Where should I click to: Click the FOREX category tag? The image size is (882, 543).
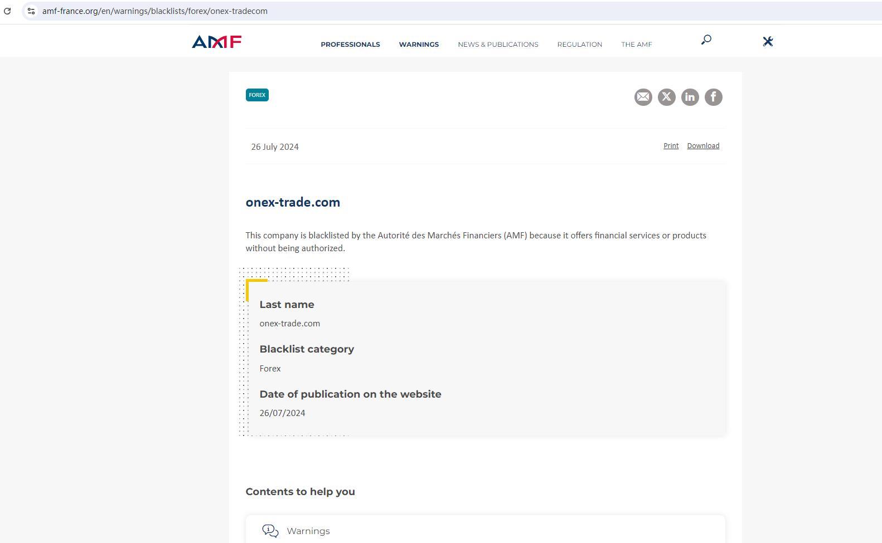257,95
